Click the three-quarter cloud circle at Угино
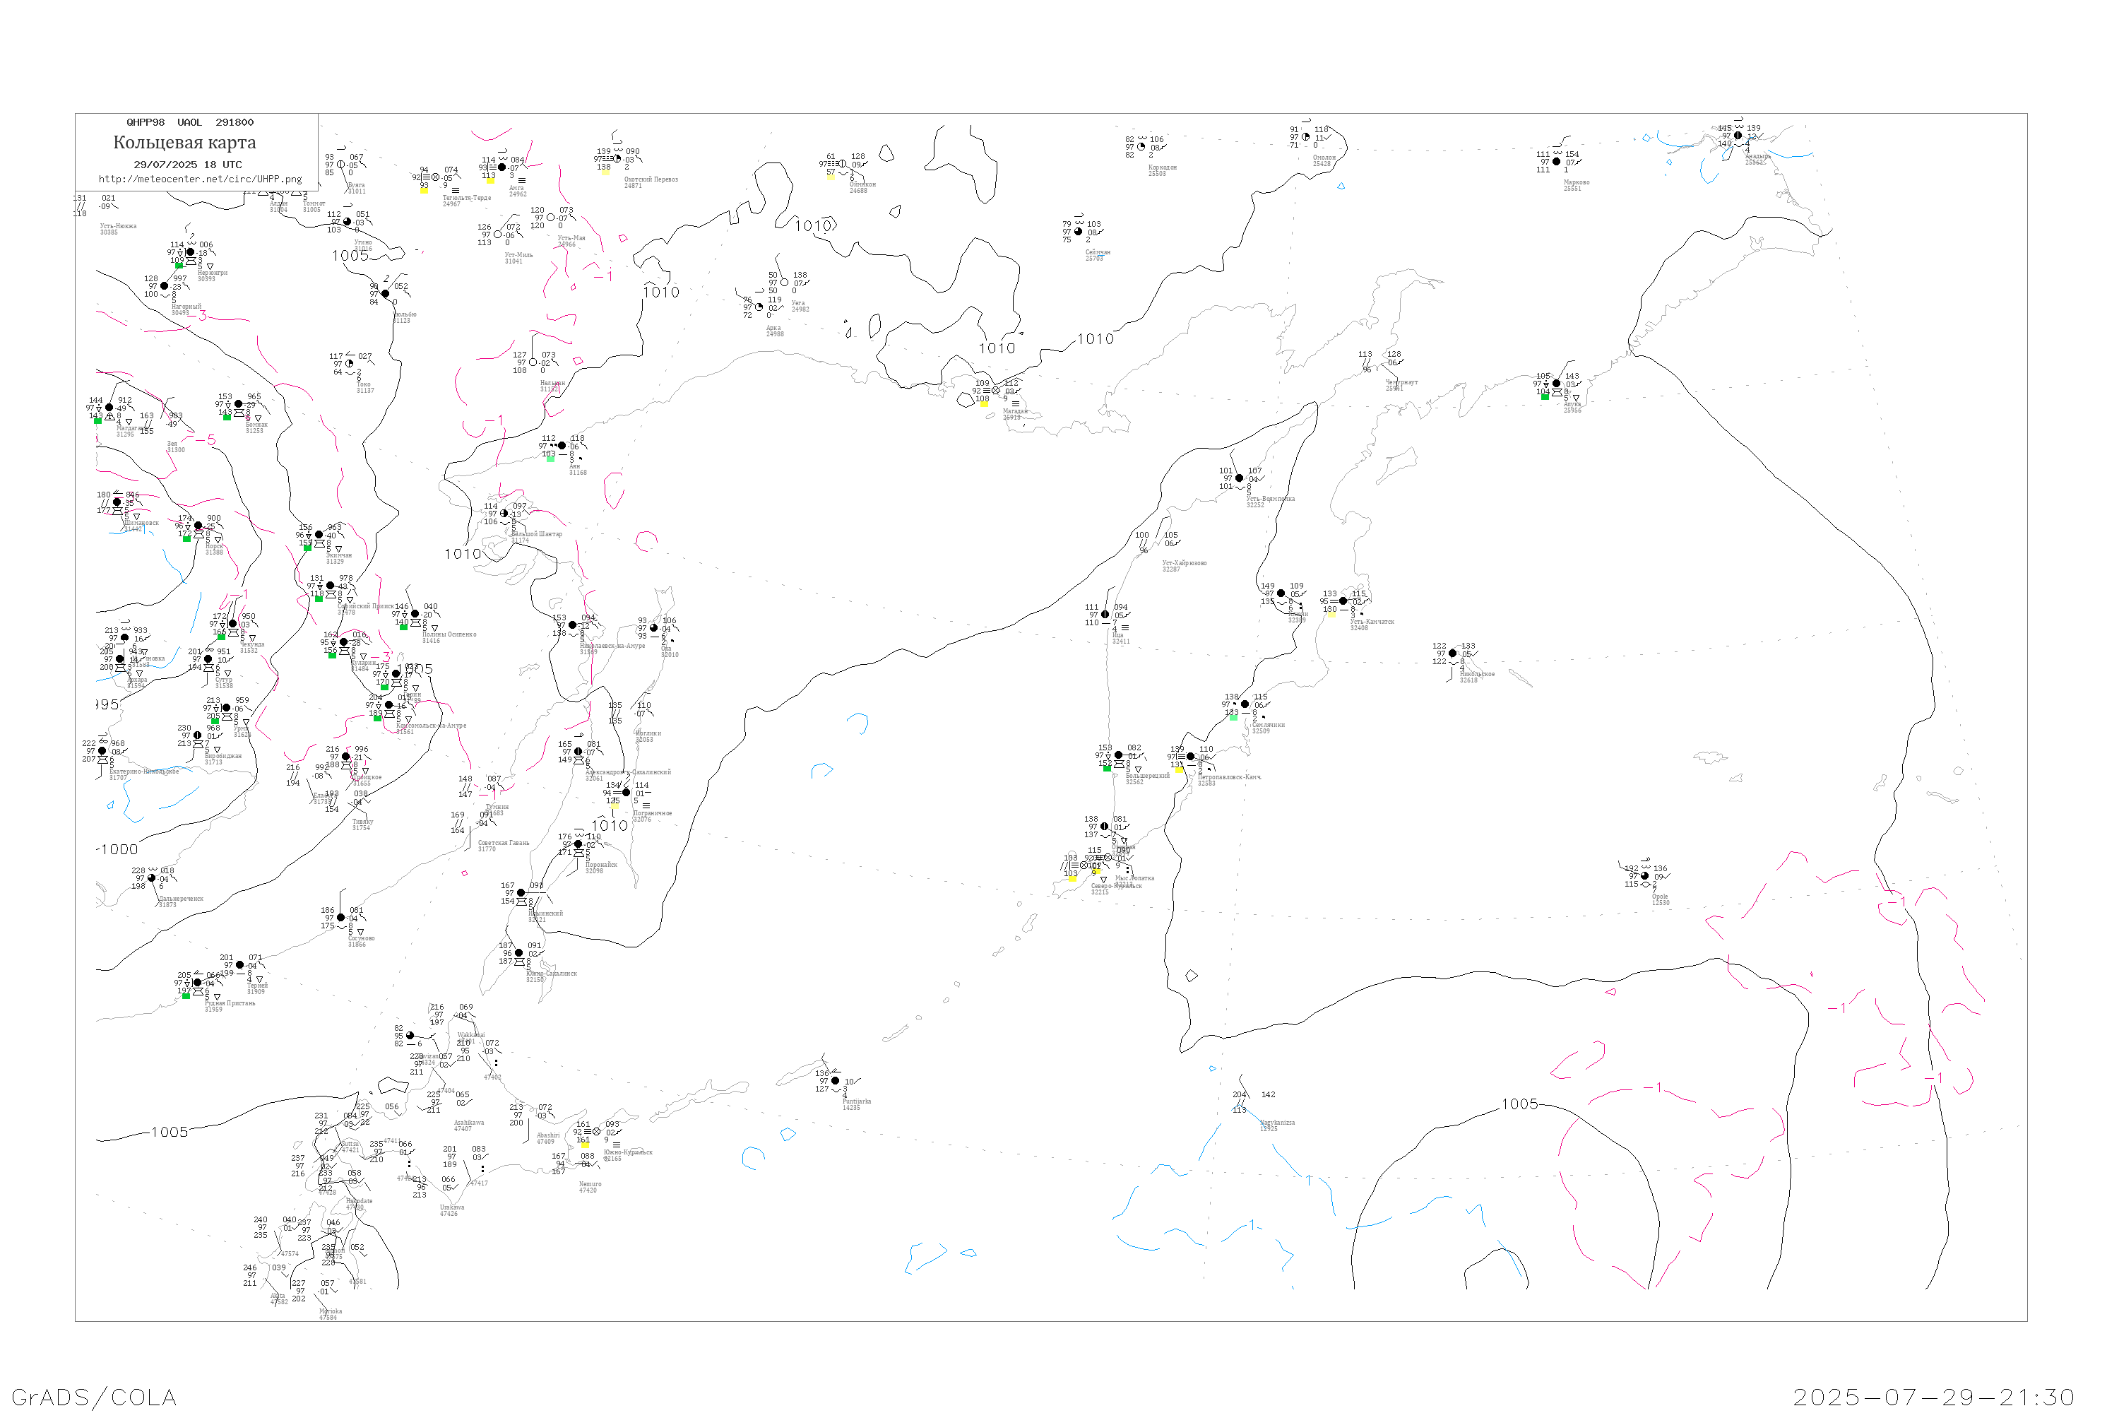 tap(348, 222)
